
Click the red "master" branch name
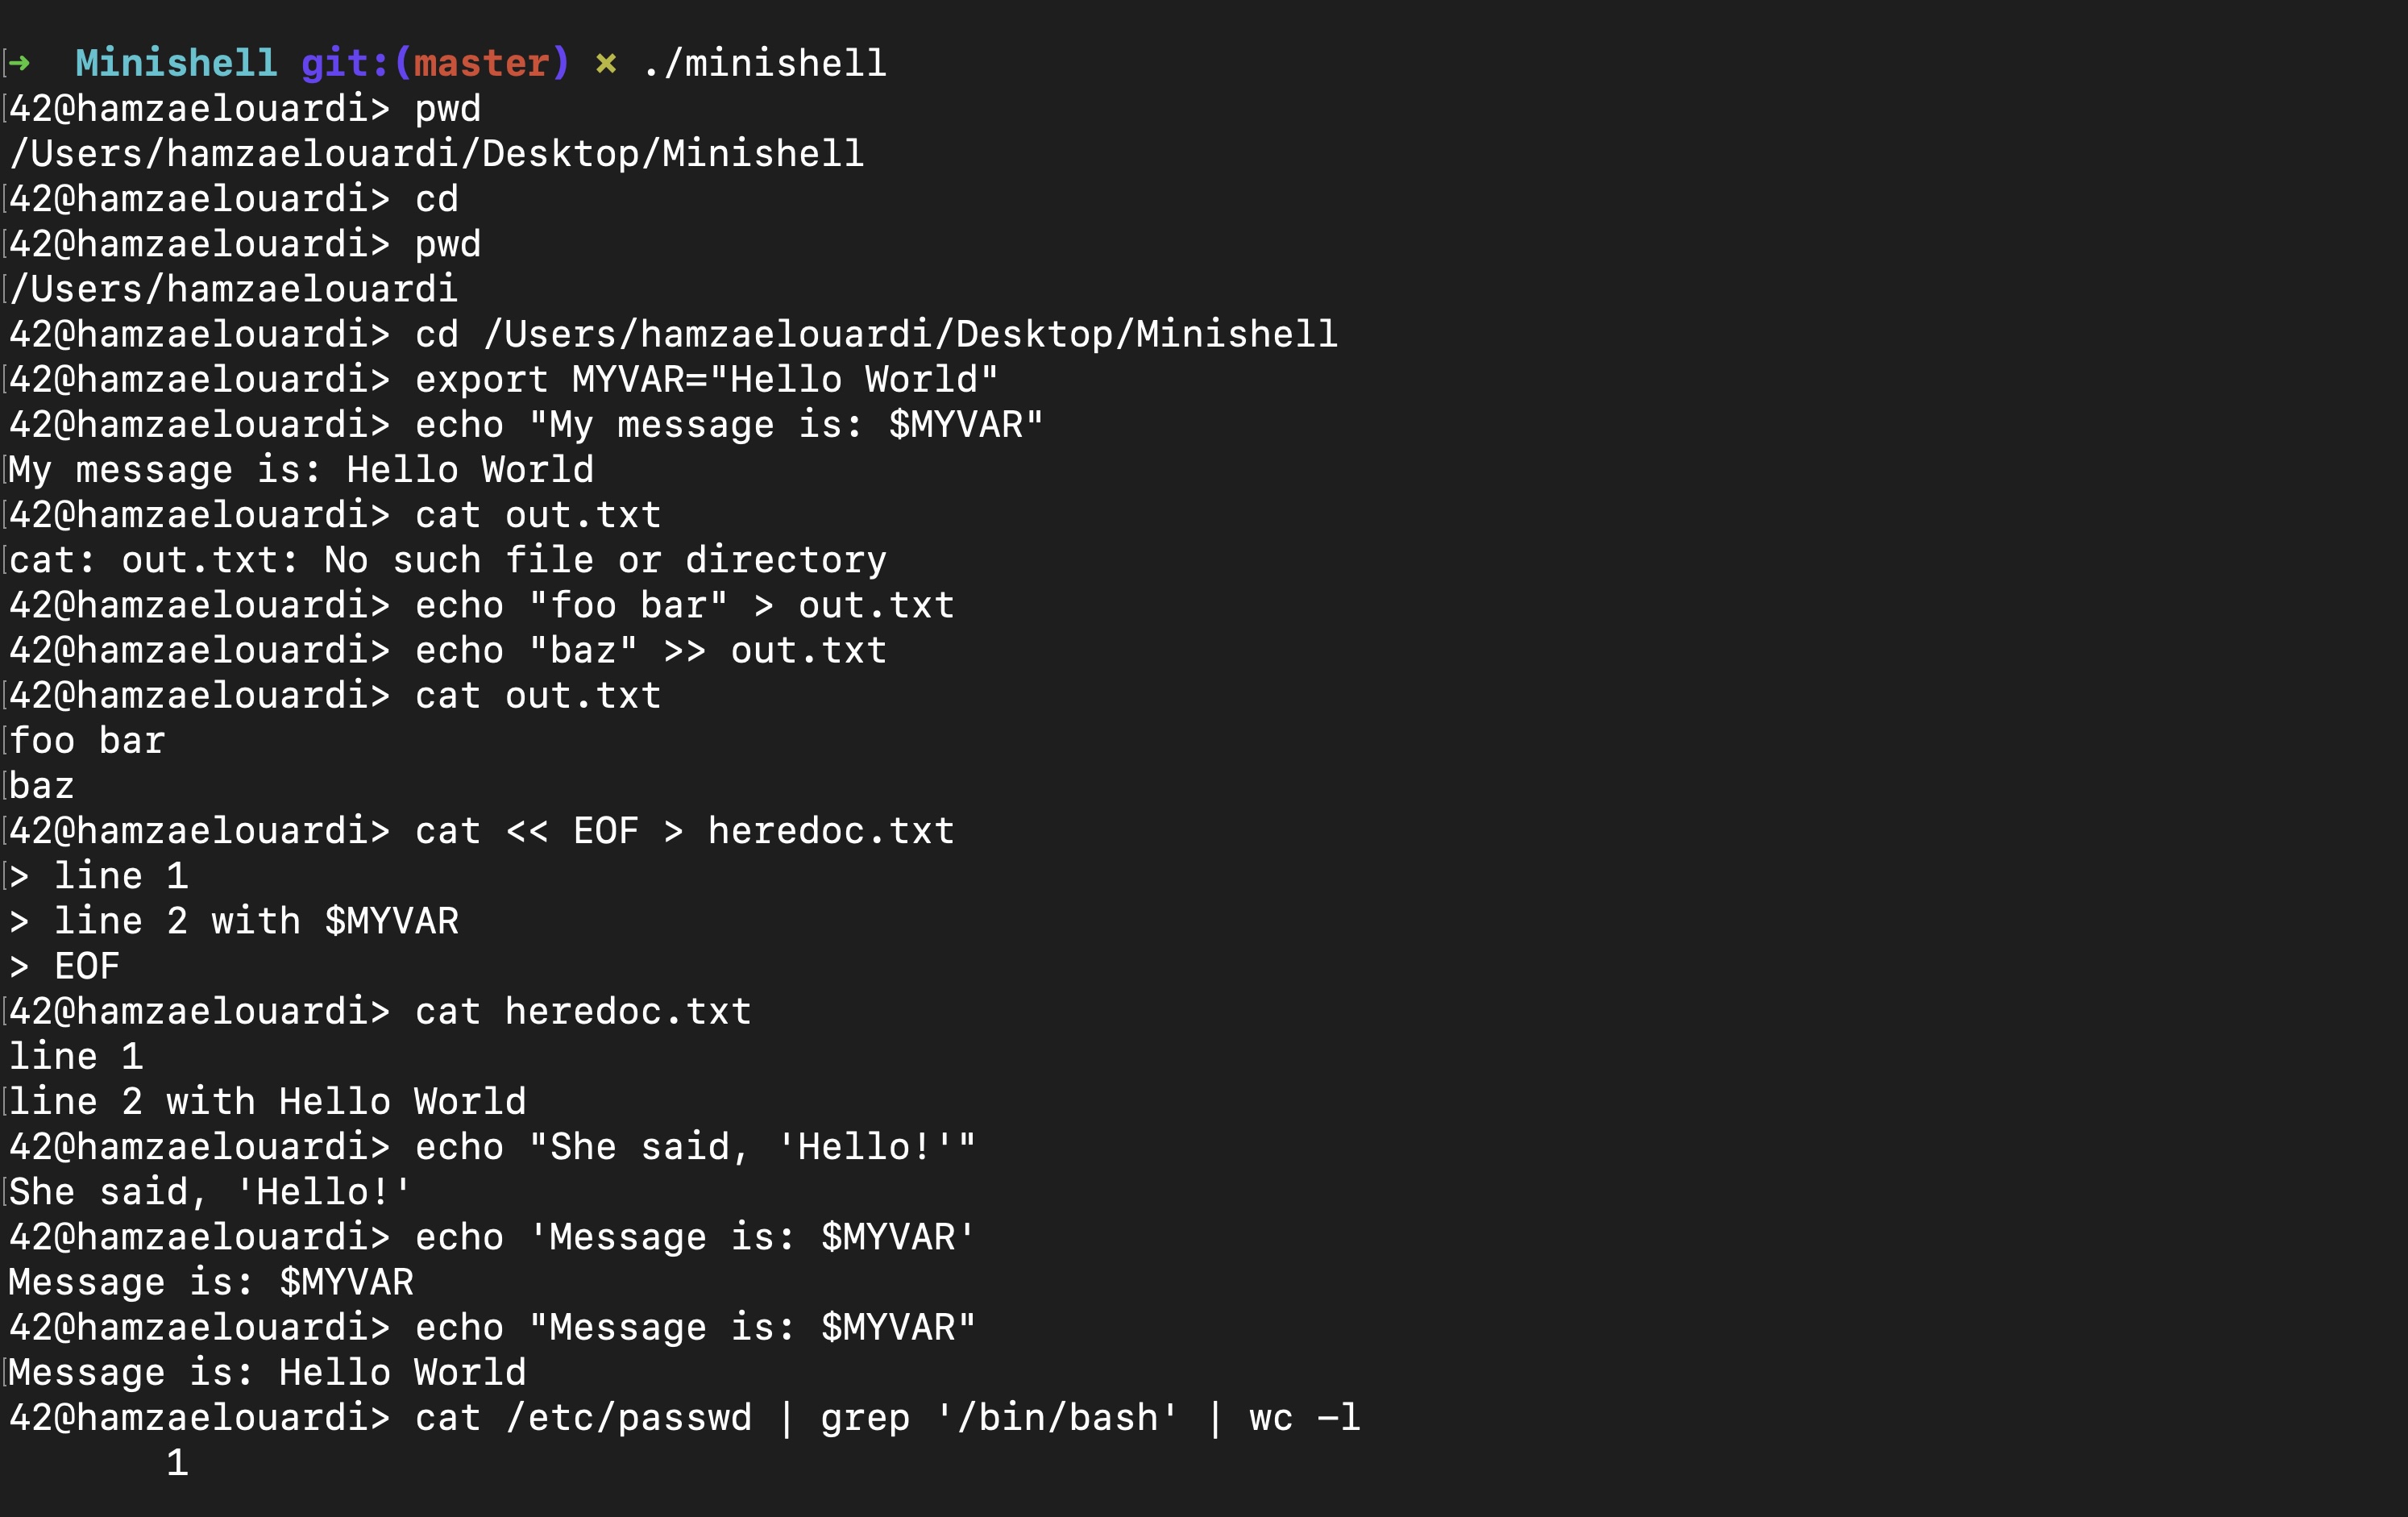click(x=481, y=64)
